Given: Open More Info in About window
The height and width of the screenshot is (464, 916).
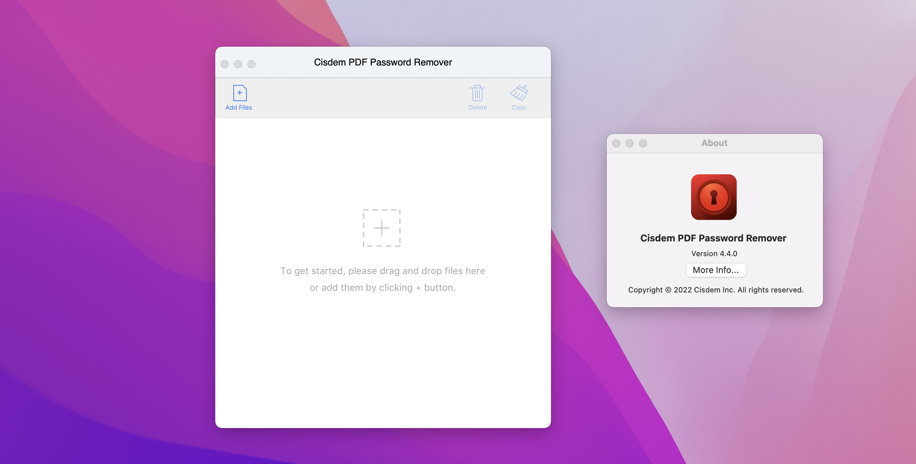Looking at the screenshot, I should point(716,270).
